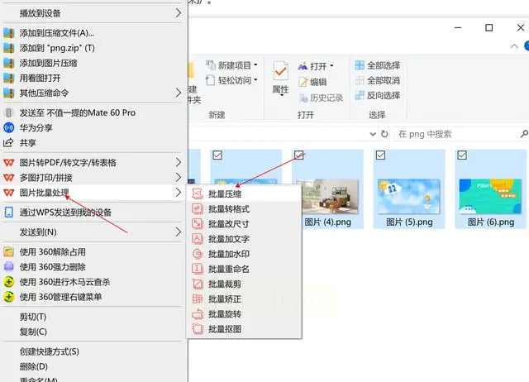
Task: Select the 图片 (5).png sky thumbnail
Action: coord(409,197)
